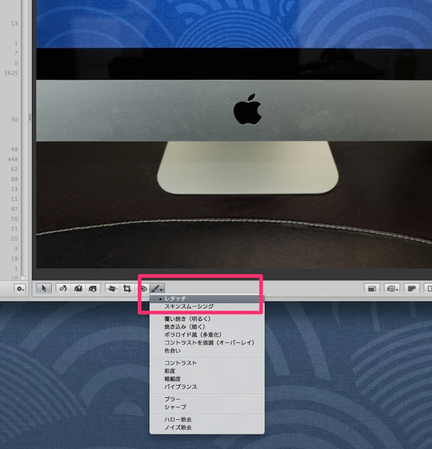Pick the Lift tool with upward arrow
Image resolution: width=432 pixels, height=449 pixels.
pos(78,288)
